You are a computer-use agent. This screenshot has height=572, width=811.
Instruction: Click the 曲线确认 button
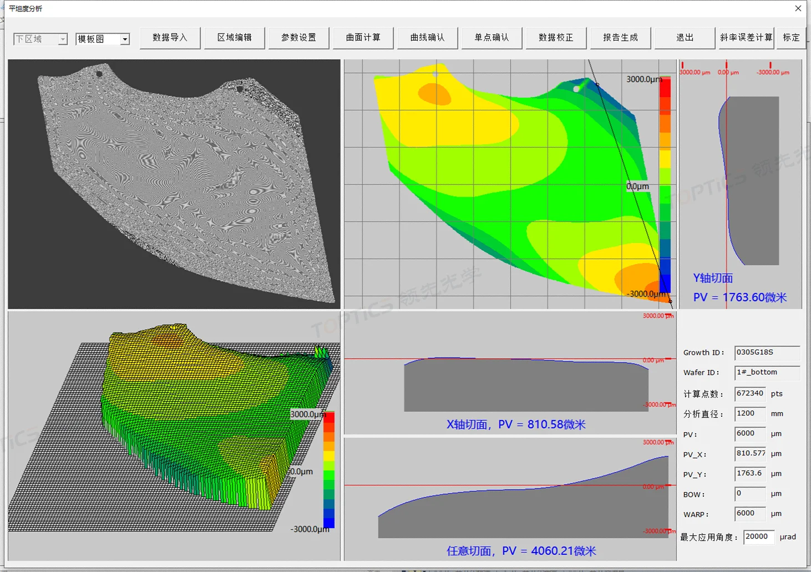(428, 38)
